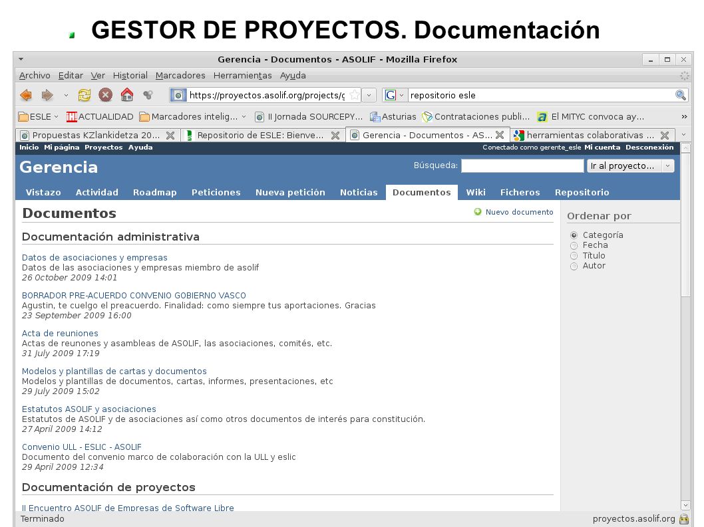The image size is (704, 527).
Task: Click the scrollbar up arrow
Action: (685, 148)
